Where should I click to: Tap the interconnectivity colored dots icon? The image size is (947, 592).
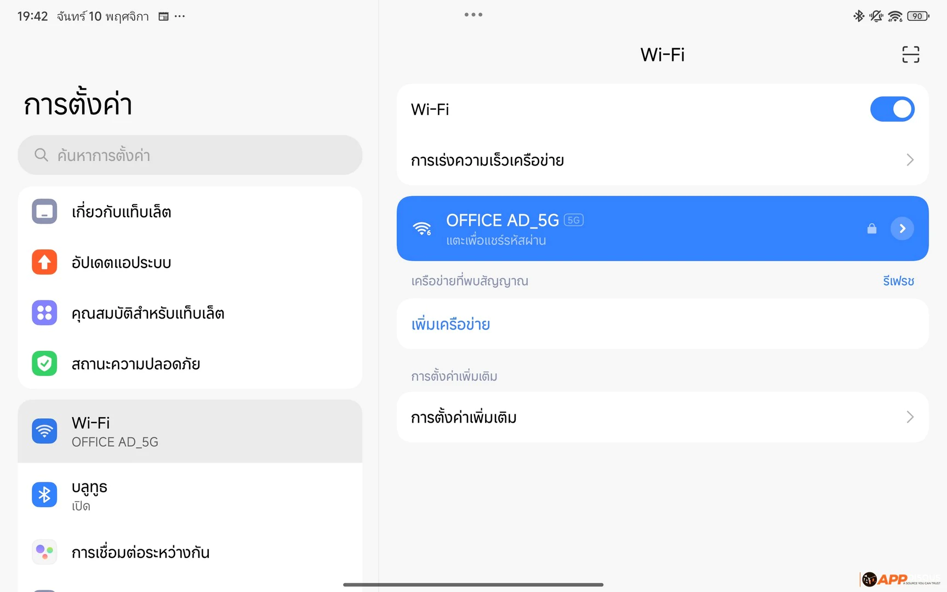coord(44,551)
